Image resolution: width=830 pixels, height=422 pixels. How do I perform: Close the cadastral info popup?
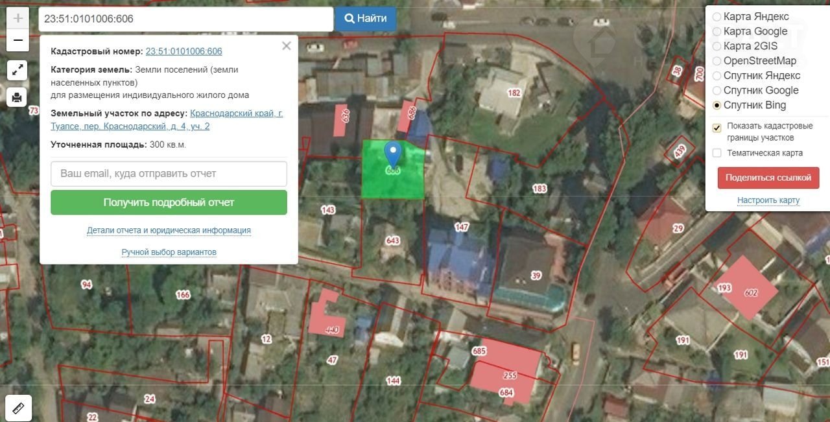(x=286, y=46)
